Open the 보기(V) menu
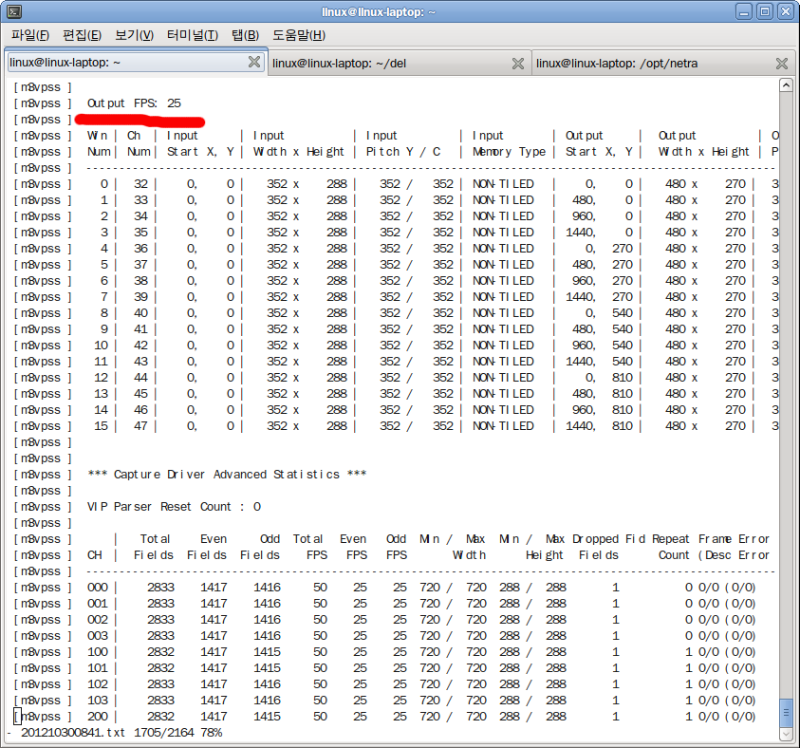 point(134,35)
